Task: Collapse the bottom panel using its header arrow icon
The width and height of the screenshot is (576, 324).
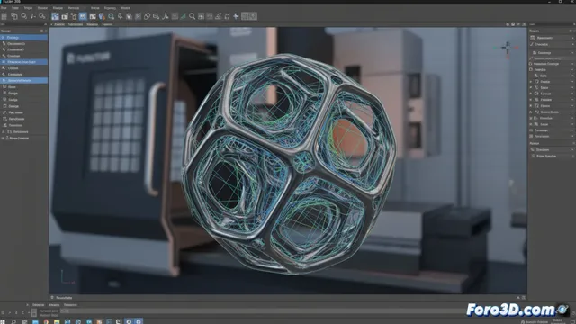Action: 518,298
